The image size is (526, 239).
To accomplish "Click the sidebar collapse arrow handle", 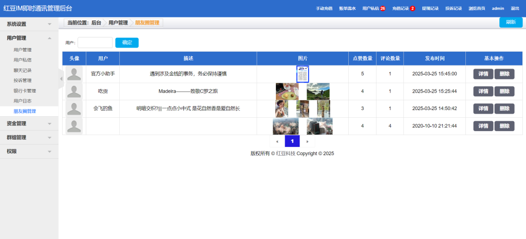I will click(61, 78).
